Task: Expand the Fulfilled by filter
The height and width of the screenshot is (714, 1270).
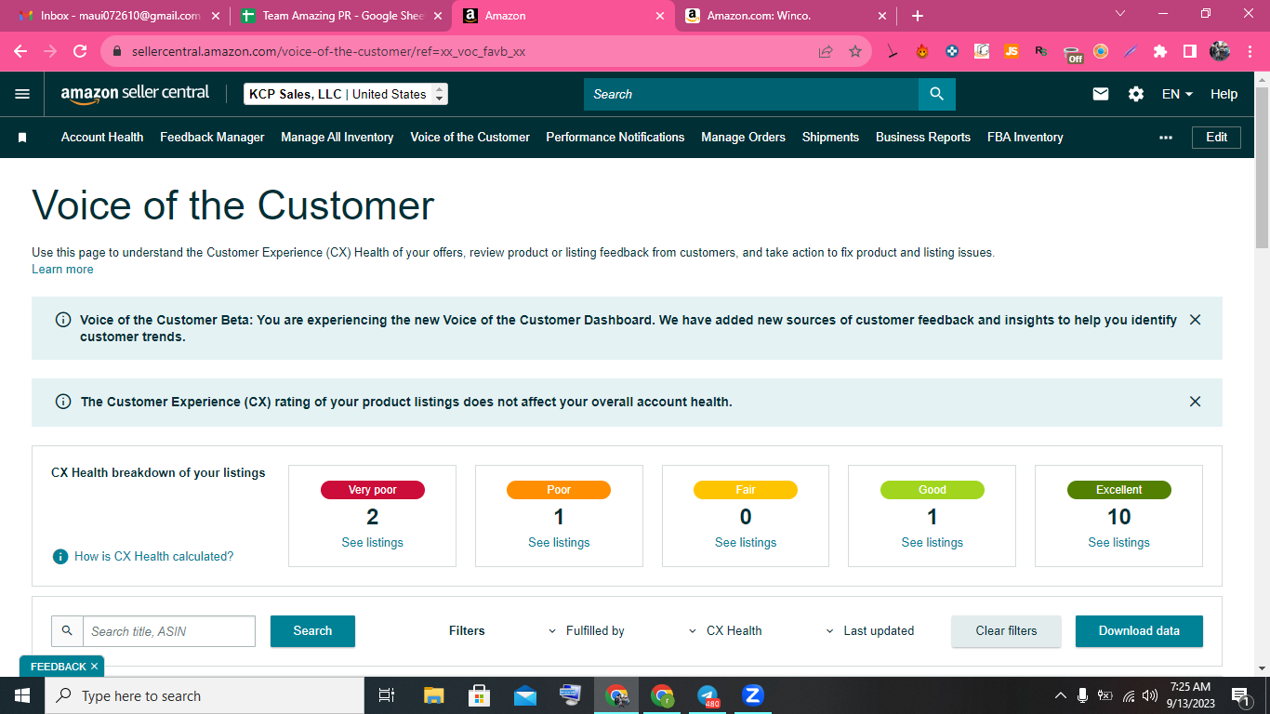Action: (x=587, y=631)
